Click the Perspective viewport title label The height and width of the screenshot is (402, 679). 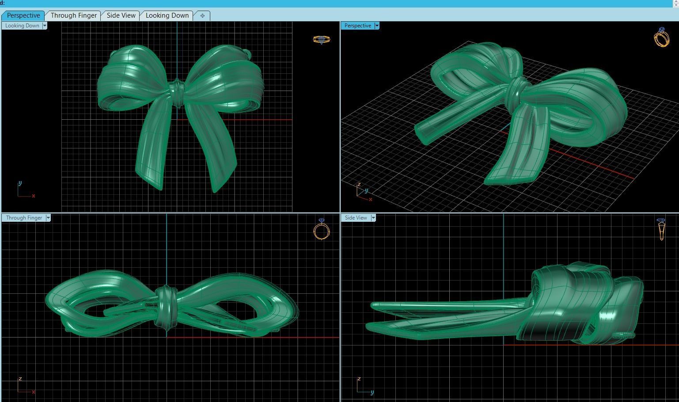tap(358, 26)
